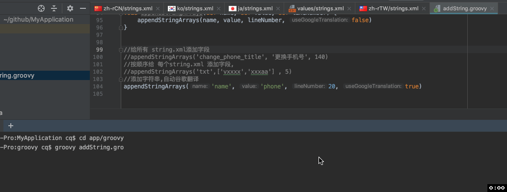Click terminal command 'cd app/groovy'
Viewport: 507px width, 192px height.
coord(102,138)
